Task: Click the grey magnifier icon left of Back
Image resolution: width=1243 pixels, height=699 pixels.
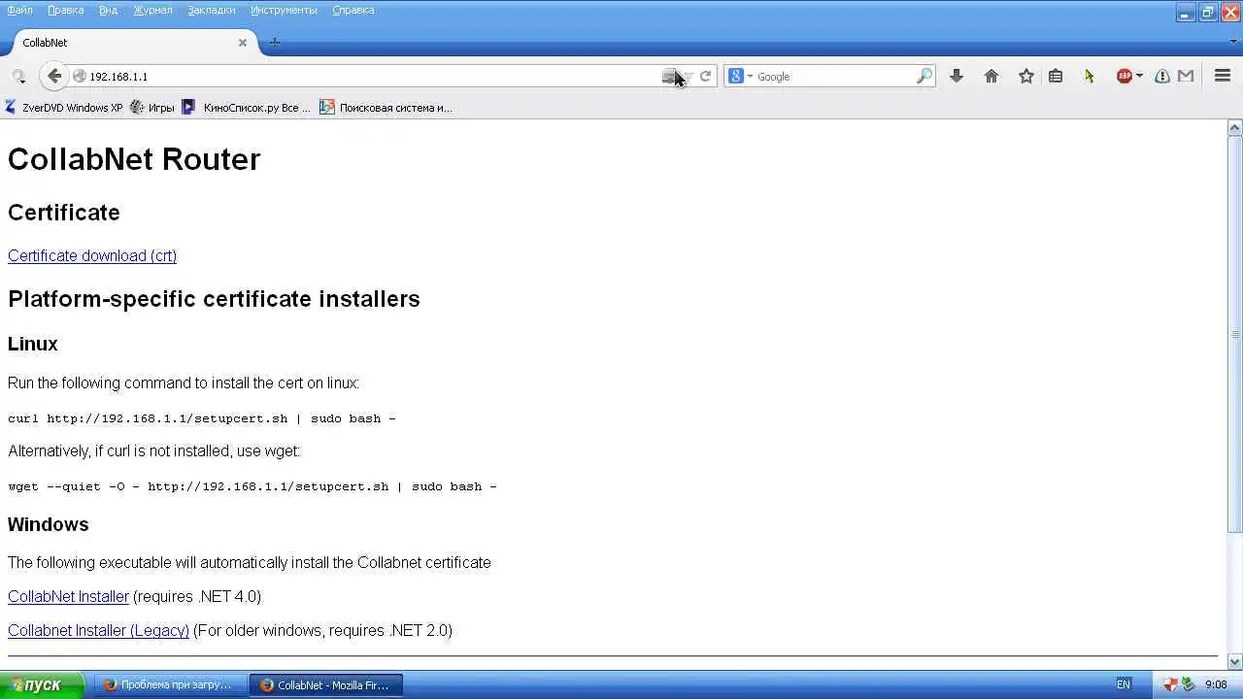Action: pos(18,76)
